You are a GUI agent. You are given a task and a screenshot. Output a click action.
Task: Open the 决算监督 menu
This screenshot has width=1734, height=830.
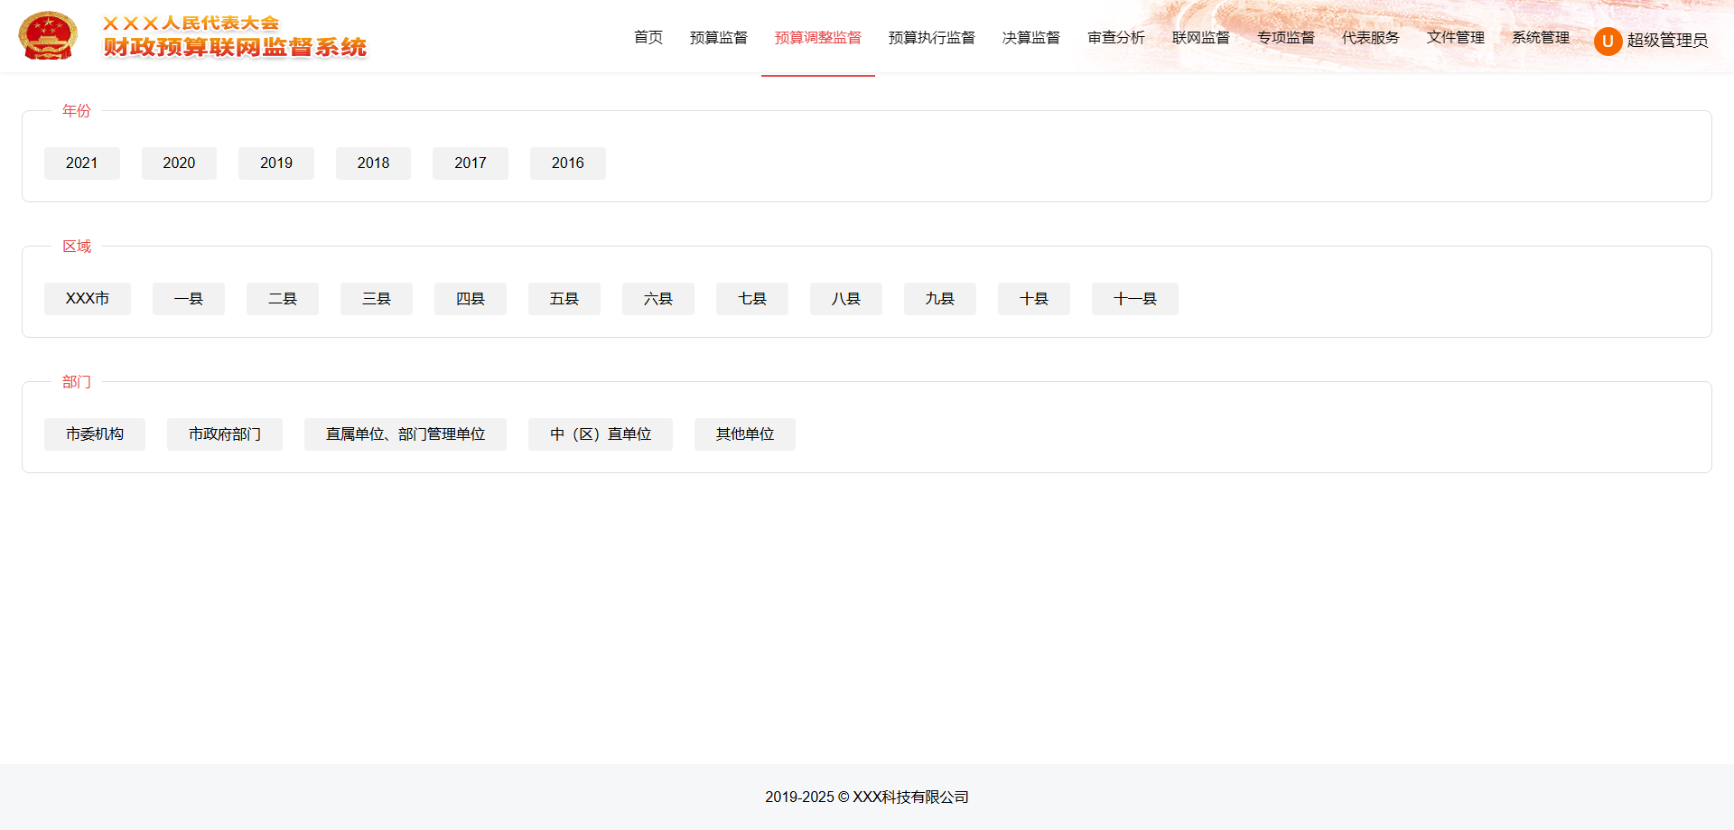(x=1031, y=37)
